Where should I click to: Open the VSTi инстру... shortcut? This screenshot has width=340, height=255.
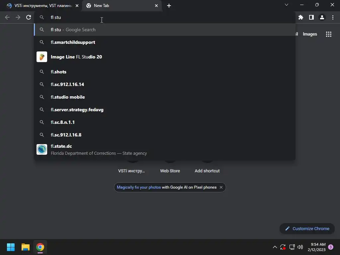131,171
